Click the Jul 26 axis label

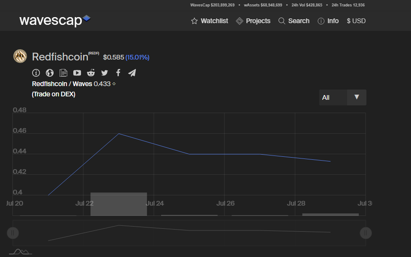(x=225, y=203)
